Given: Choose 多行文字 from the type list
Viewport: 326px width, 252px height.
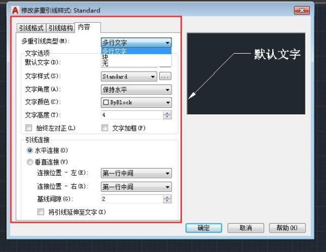Looking at the screenshot, I should tap(136, 51).
